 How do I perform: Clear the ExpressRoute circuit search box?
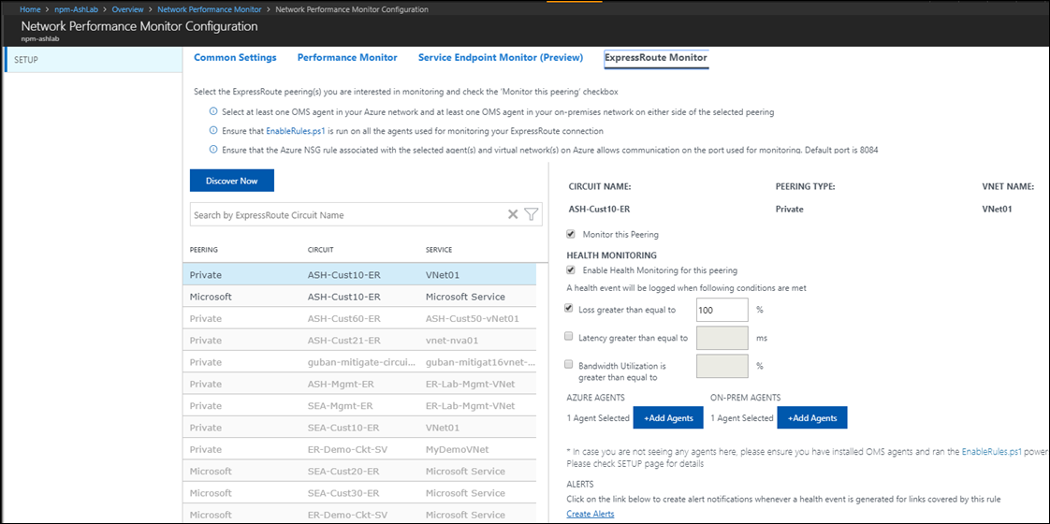(513, 215)
